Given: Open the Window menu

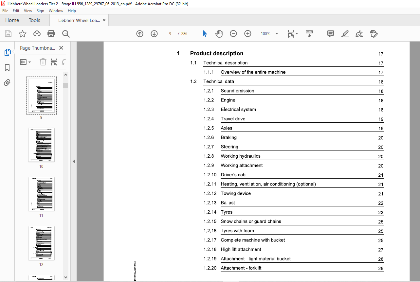Looking at the screenshot, I should (56, 11).
